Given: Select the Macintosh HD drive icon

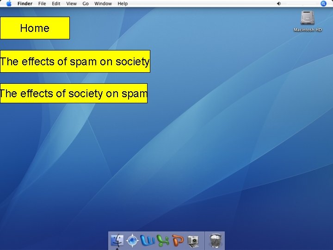Looking at the screenshot, I should point(307,18).
